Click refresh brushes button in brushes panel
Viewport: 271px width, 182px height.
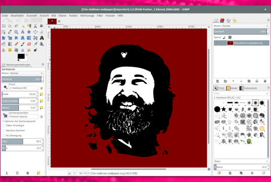click(263, 173)
